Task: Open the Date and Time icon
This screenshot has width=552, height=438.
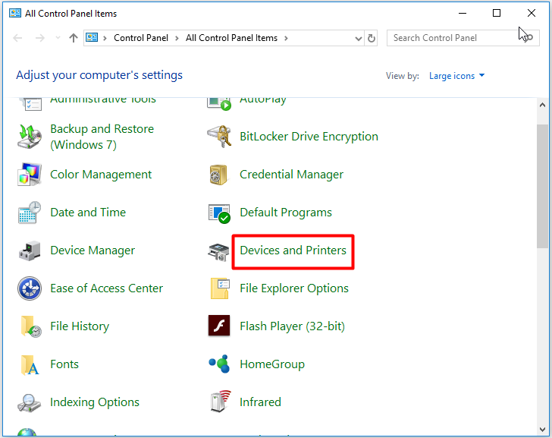Action: (x=30, y=213)
